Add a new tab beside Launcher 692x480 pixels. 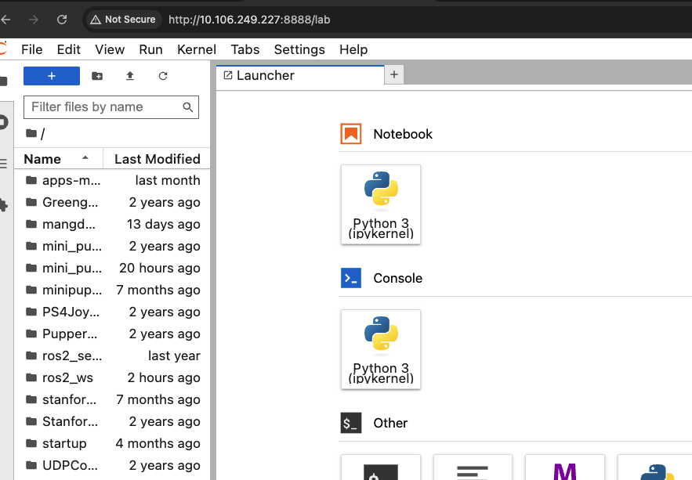(394, 74)
